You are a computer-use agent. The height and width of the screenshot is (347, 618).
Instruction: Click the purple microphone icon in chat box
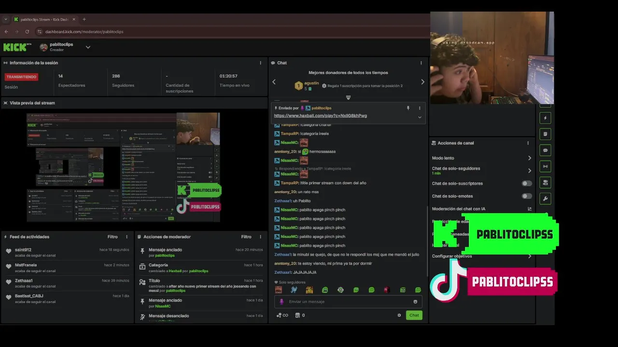point(281,302)
